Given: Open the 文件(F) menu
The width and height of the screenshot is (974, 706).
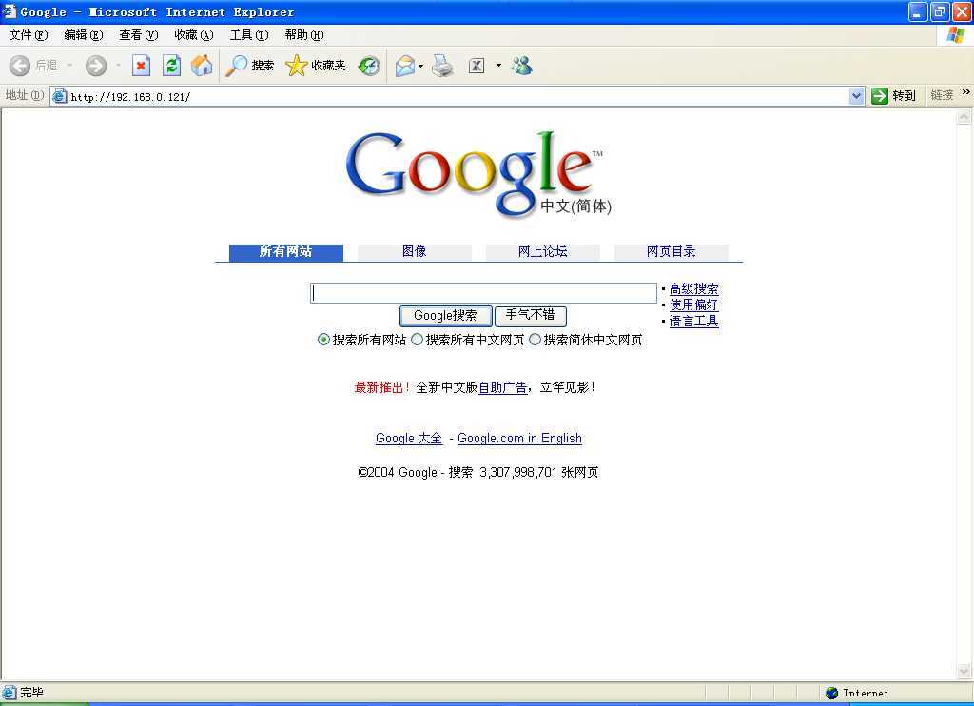Looking at the screenshot, I should (29, 35).
